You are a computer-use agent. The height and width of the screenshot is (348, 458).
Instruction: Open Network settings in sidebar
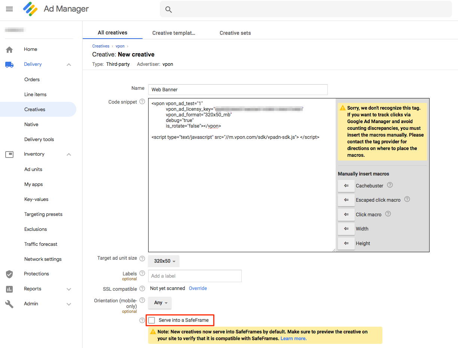coord(43,259)
